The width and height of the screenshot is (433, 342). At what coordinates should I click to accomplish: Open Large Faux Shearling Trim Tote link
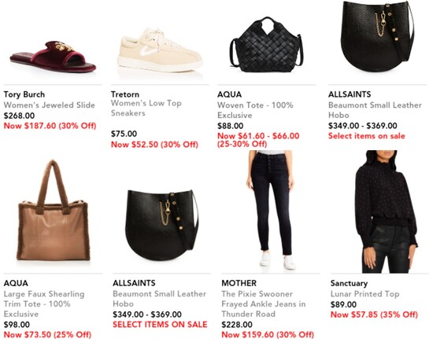44,304
